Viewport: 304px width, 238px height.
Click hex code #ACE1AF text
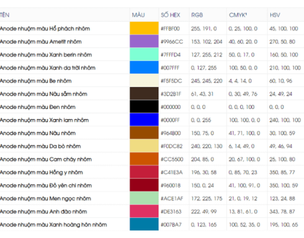(x=172, y=199)
